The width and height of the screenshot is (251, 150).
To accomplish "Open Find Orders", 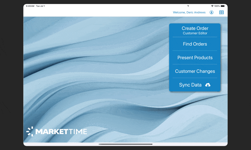I will (x=195, y=44).
